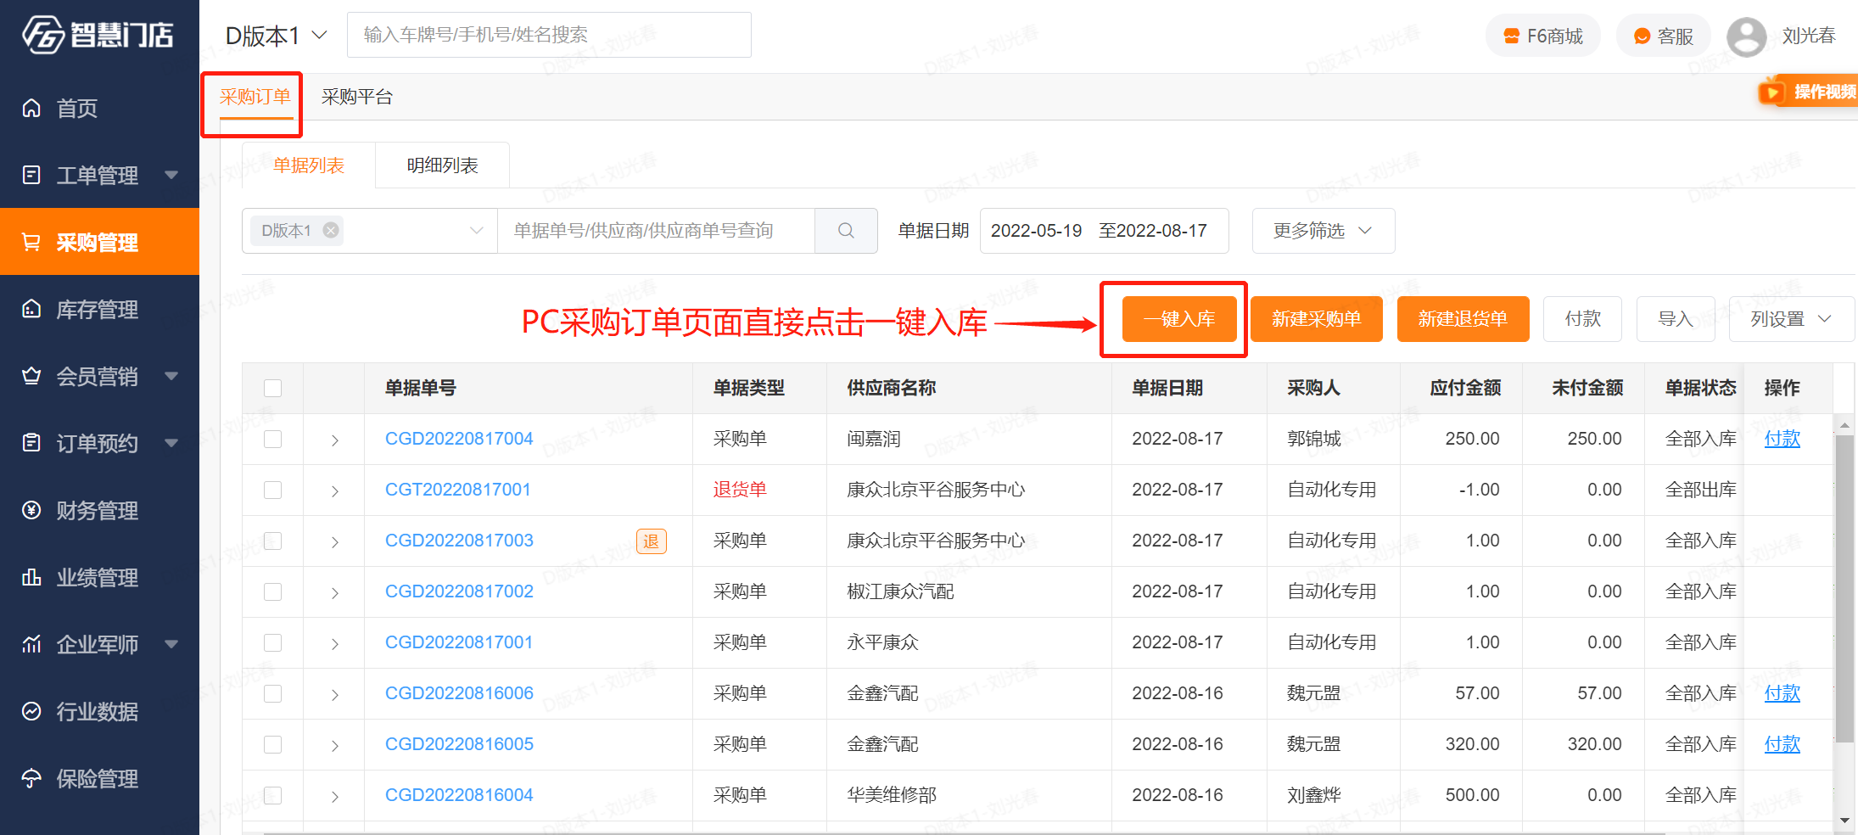Click the 库存管理 warehouse icon

pos(31,309)
